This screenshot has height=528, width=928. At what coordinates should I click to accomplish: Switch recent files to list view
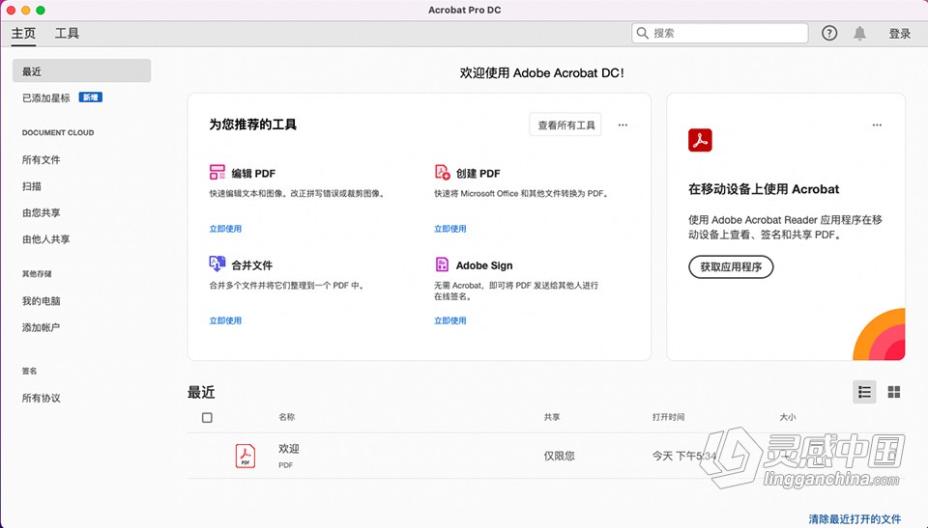pyautogui.click(x=864, y=392)
